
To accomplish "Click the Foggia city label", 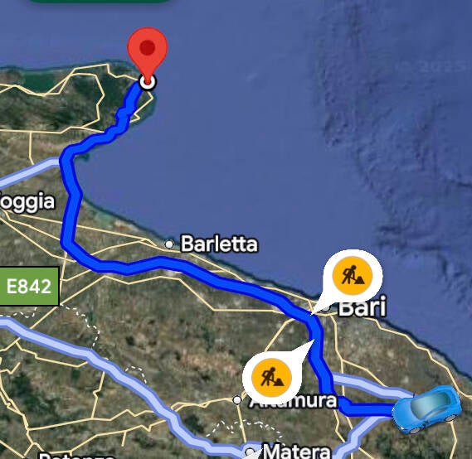I will coord(27,202).
